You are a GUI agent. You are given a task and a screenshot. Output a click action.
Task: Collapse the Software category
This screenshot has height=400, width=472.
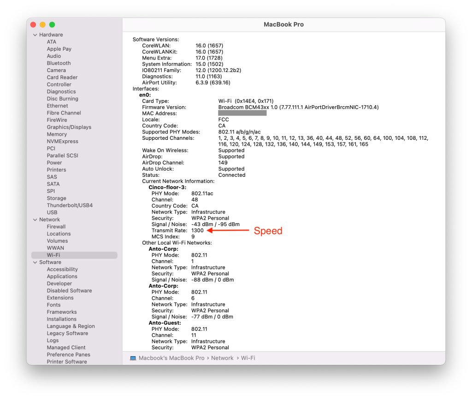(35, 262)
